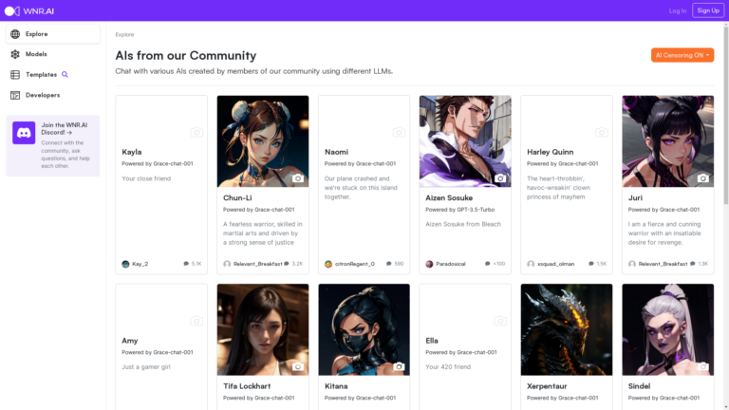Viewport: 729px width, 410px height.
Task: Click the camera icon on Kitana image
Action: point(399,366)
